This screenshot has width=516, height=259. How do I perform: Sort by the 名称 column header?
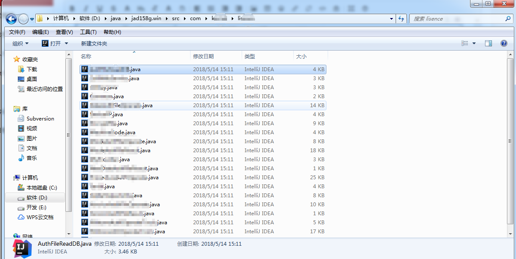click(x=134, y=56)
